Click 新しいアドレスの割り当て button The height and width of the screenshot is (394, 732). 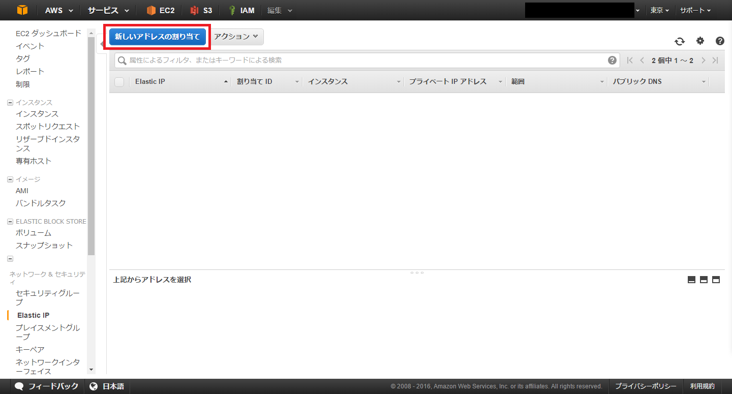157,37
